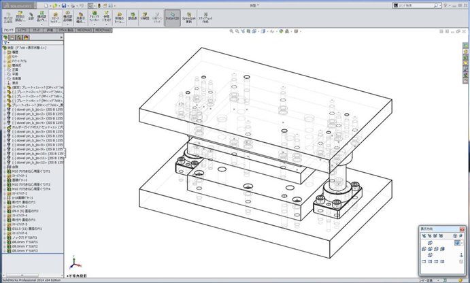Image resolution: width=470 pixels, height=283 pixels.
Task: Toggle the filter funnel in the feature tree
Action: click(5, 41)
